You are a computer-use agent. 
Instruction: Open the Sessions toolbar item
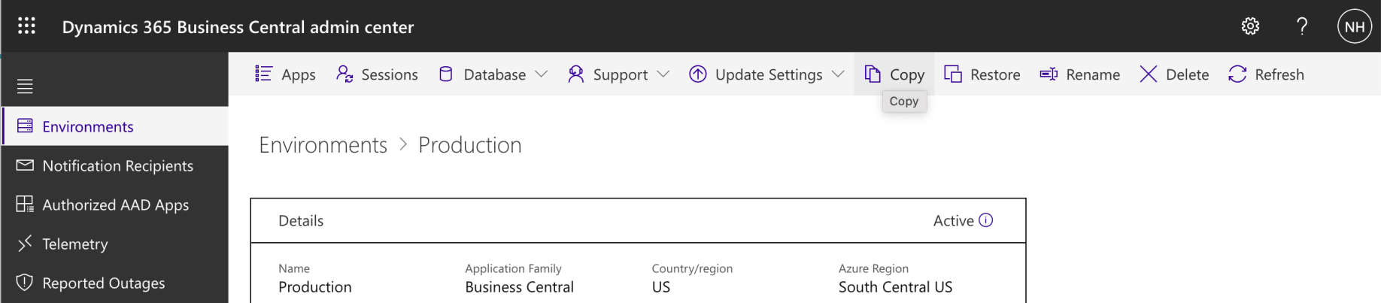(x=377, y=74)
